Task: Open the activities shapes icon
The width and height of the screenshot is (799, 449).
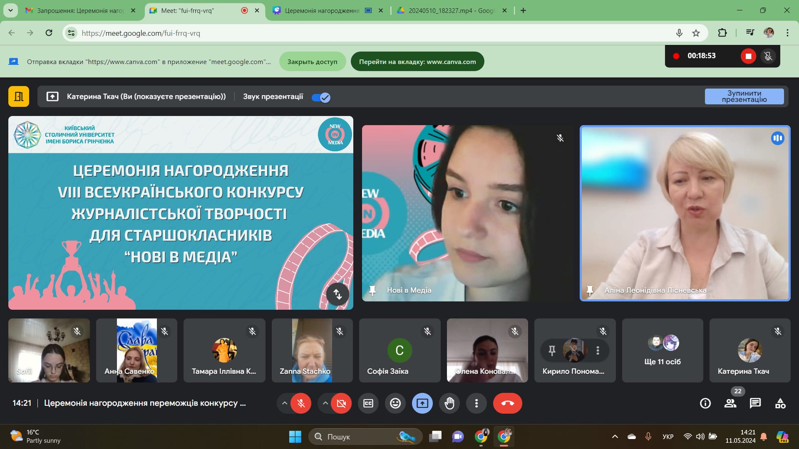Action: [x=780, y=403]
